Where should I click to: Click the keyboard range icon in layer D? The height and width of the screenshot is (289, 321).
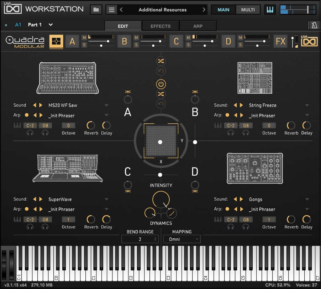[x=218, y=220]
